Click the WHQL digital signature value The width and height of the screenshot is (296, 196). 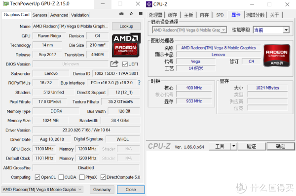[123, 139]
